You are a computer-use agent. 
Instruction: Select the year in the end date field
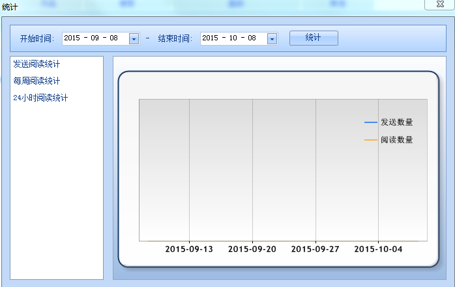pyautogui.click(x=210, y=38)
